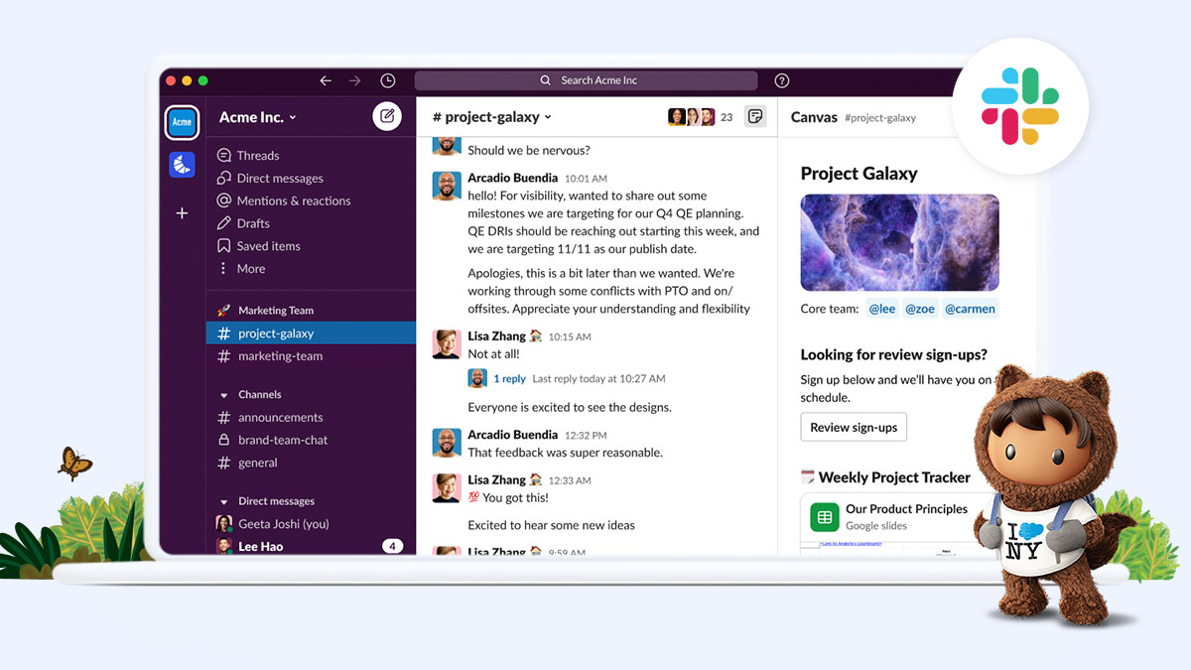The height and width of the screenshot is (670, 1191).
Task: Open the project-galaxy channel name dropdown
Action: click(492, 116)
